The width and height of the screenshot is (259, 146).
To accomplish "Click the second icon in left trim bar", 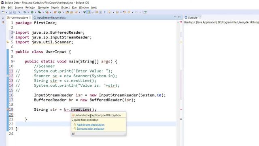I will pos(3,22).
